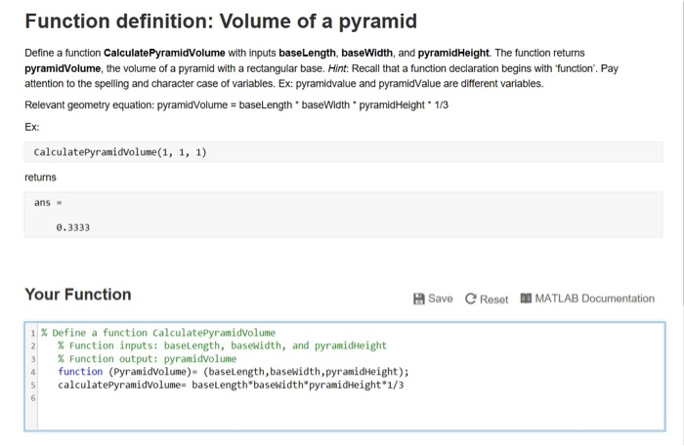Click the Reset circular arrow icon

pyautogui.click(x=470, y=299)
